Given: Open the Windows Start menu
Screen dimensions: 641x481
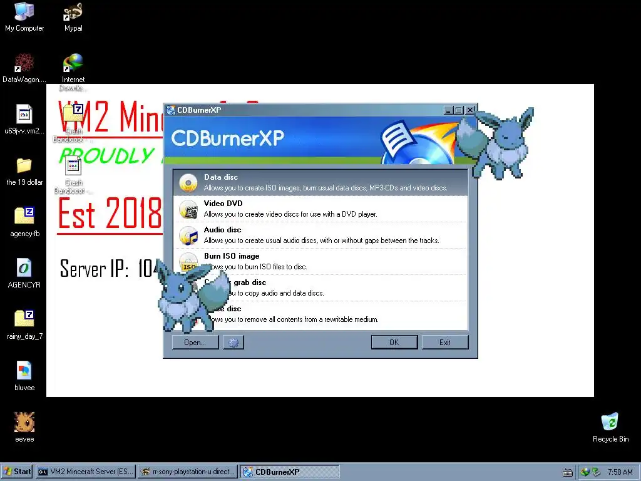Looking at the screenshot, I should point(17,472).
